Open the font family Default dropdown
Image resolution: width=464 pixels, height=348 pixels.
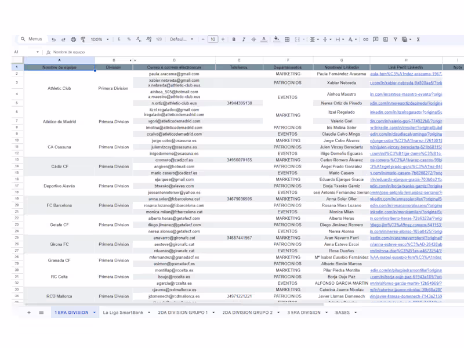coord(182,39)
